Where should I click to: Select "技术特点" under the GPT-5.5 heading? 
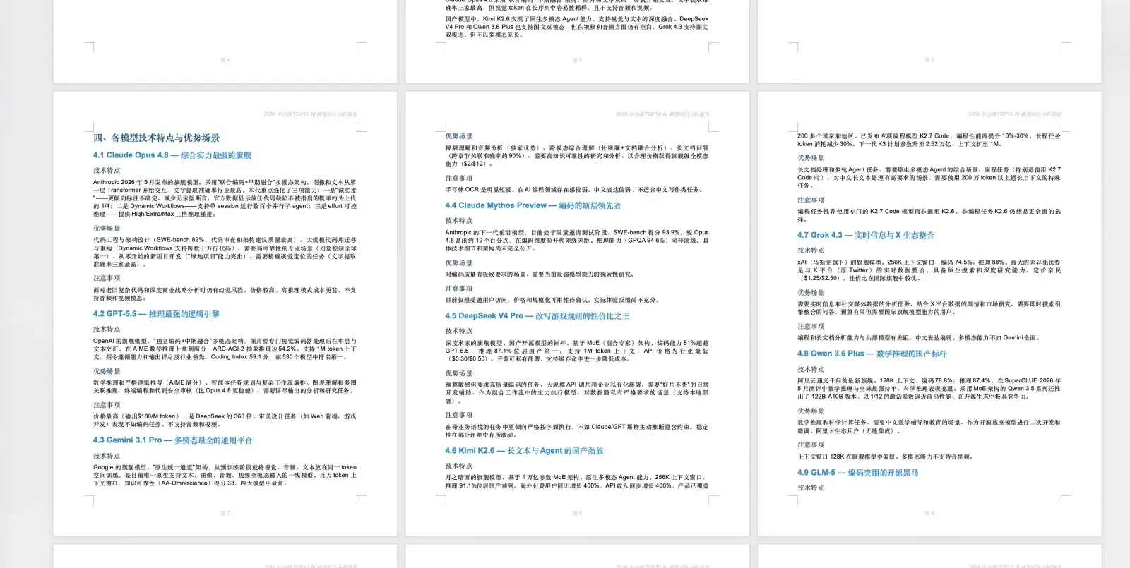coord(107,330)
